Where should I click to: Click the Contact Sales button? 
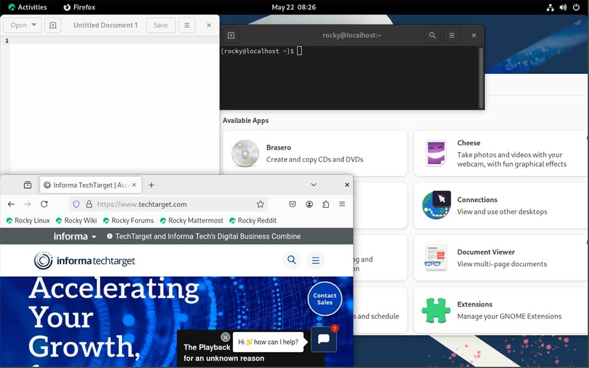pyautogui.click(x=324, y=299)
